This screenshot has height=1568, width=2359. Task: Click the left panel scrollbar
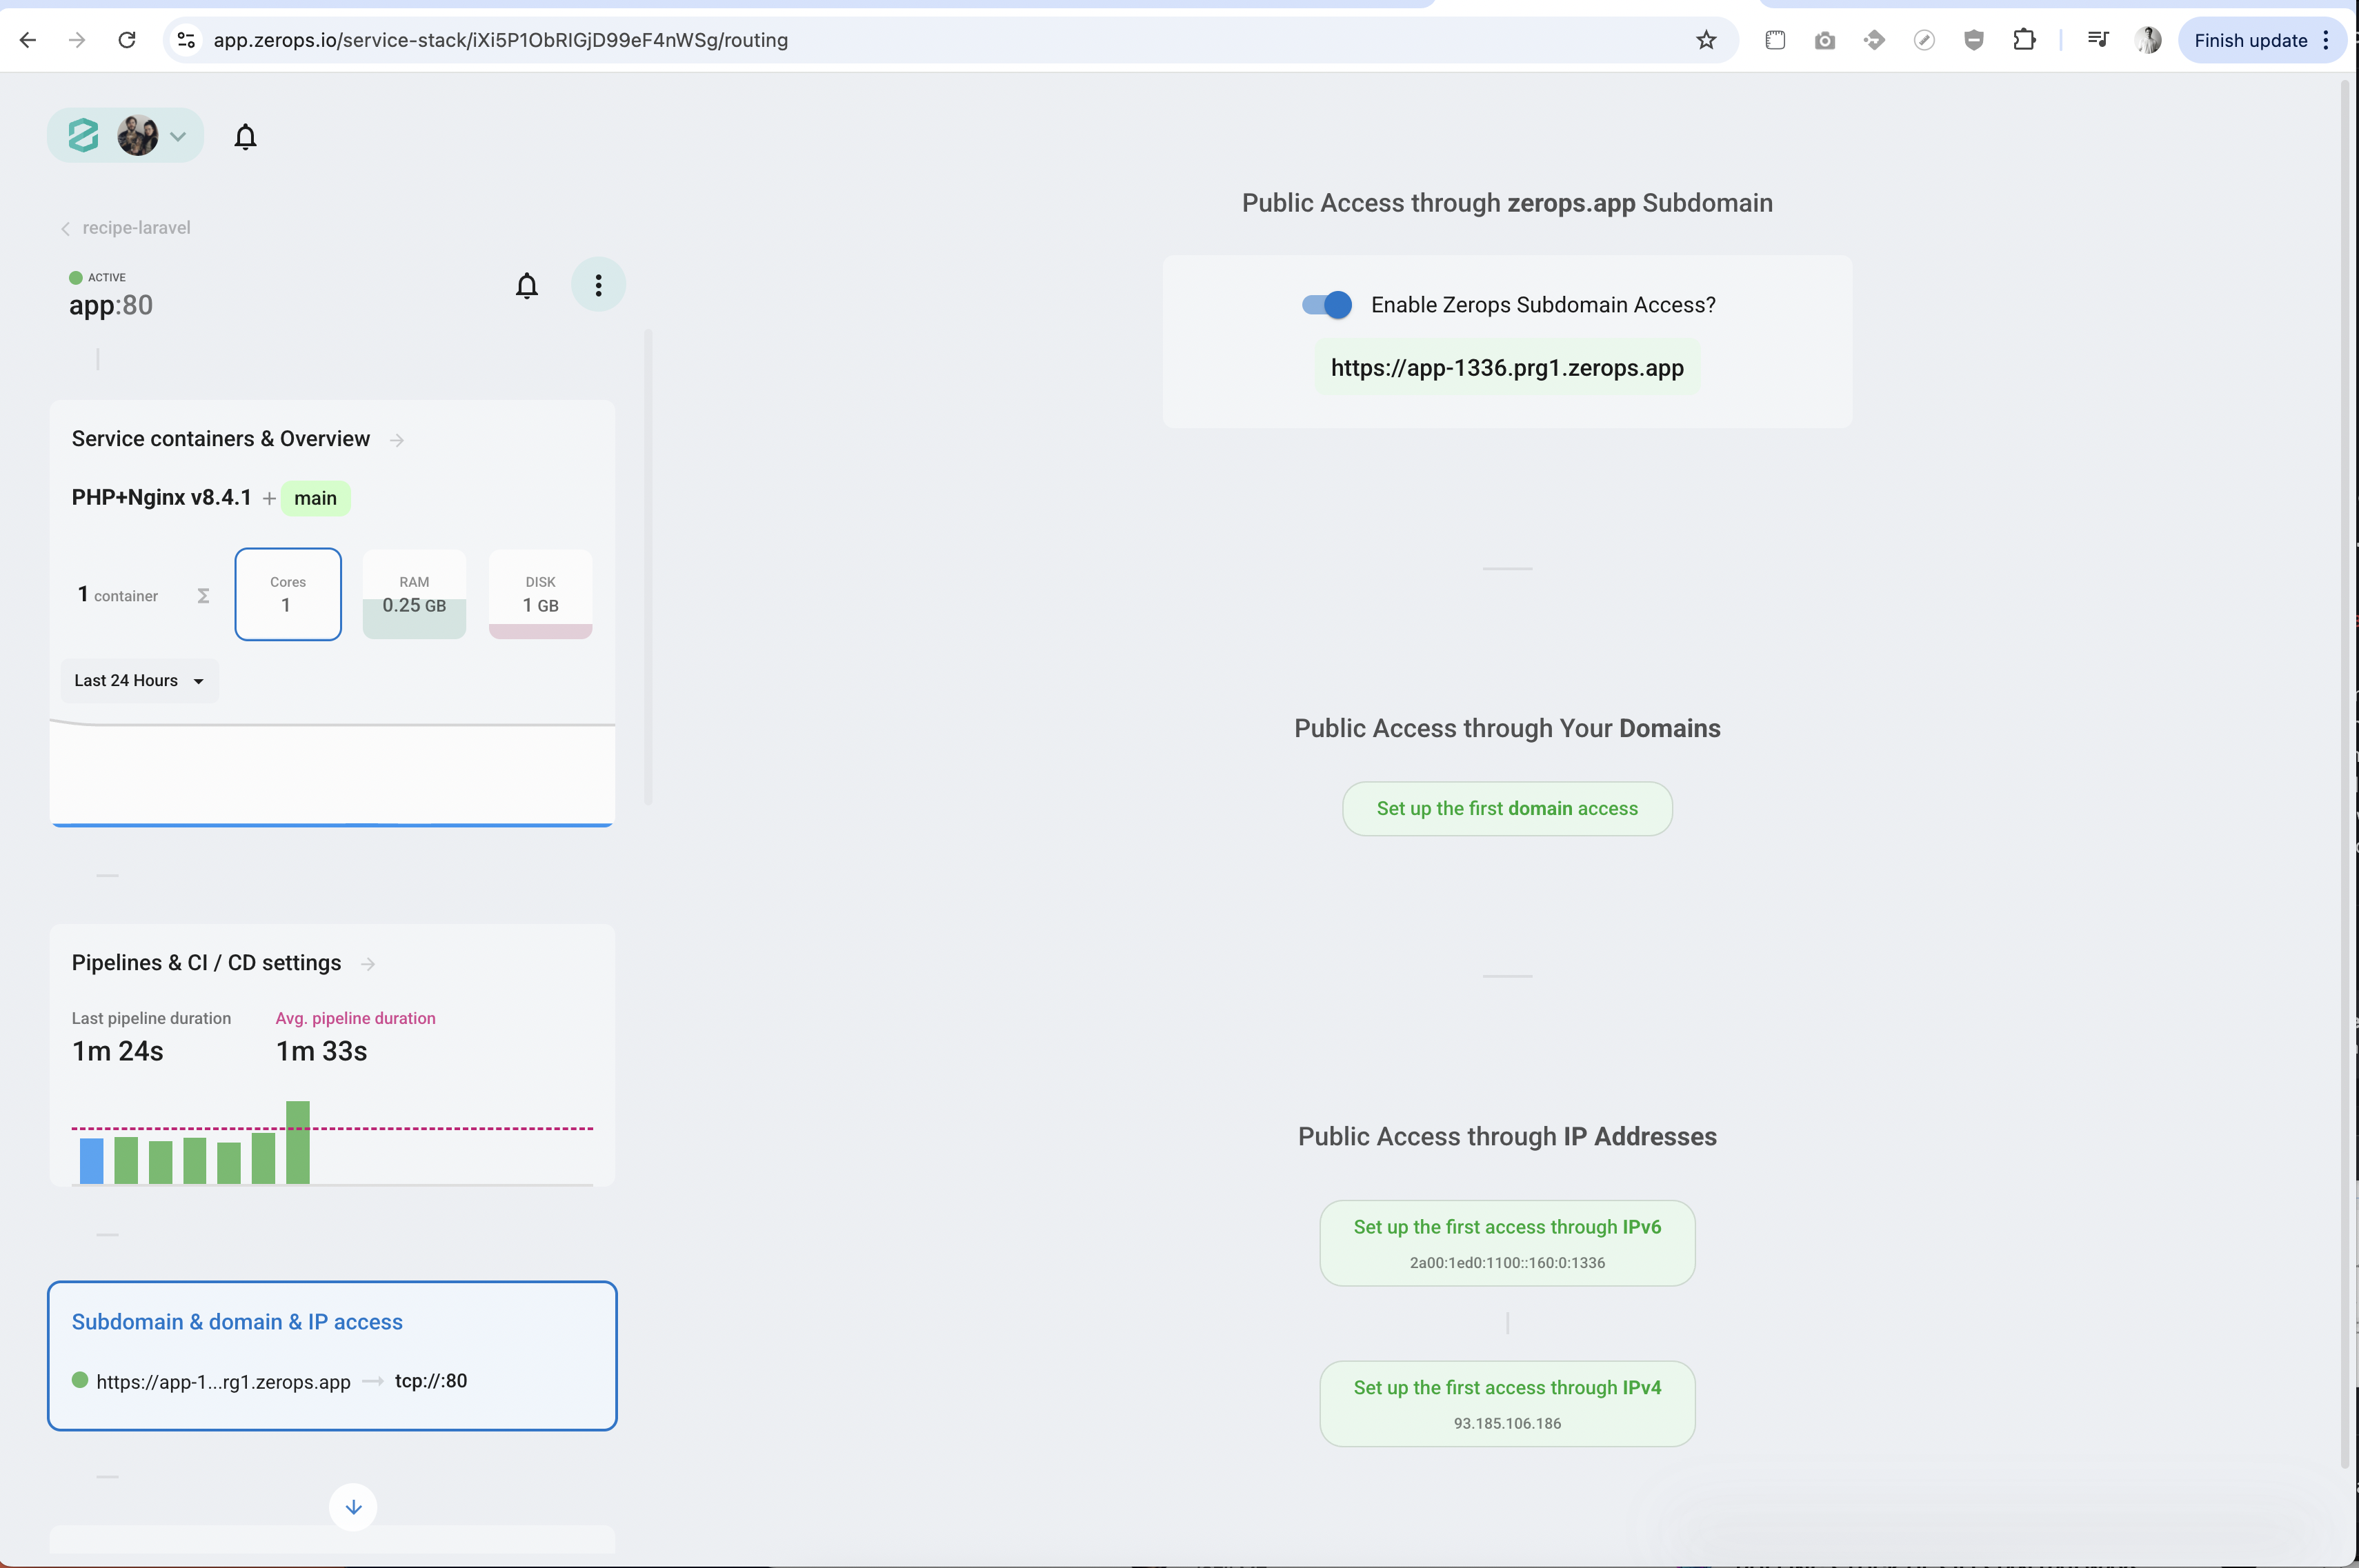coord(648,567)
